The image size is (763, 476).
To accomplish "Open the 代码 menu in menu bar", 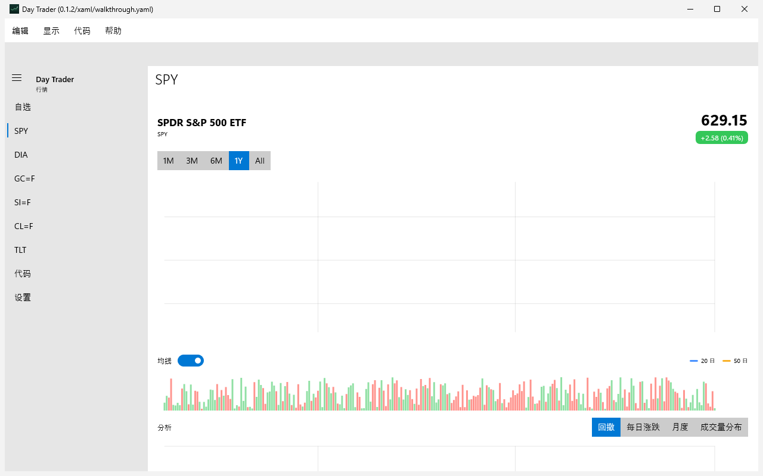I will coord(82,31).
